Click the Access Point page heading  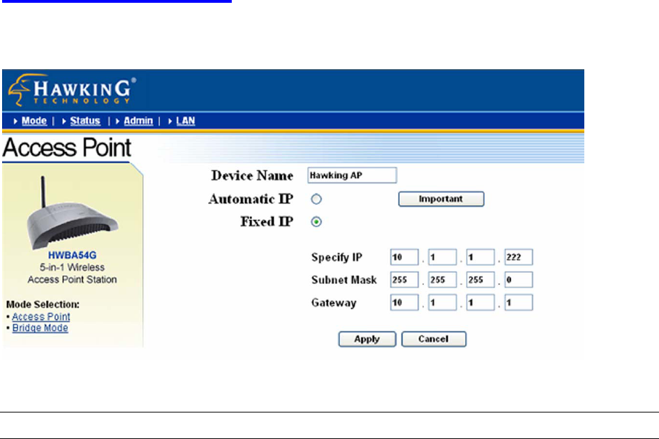(x=67, y=148)
